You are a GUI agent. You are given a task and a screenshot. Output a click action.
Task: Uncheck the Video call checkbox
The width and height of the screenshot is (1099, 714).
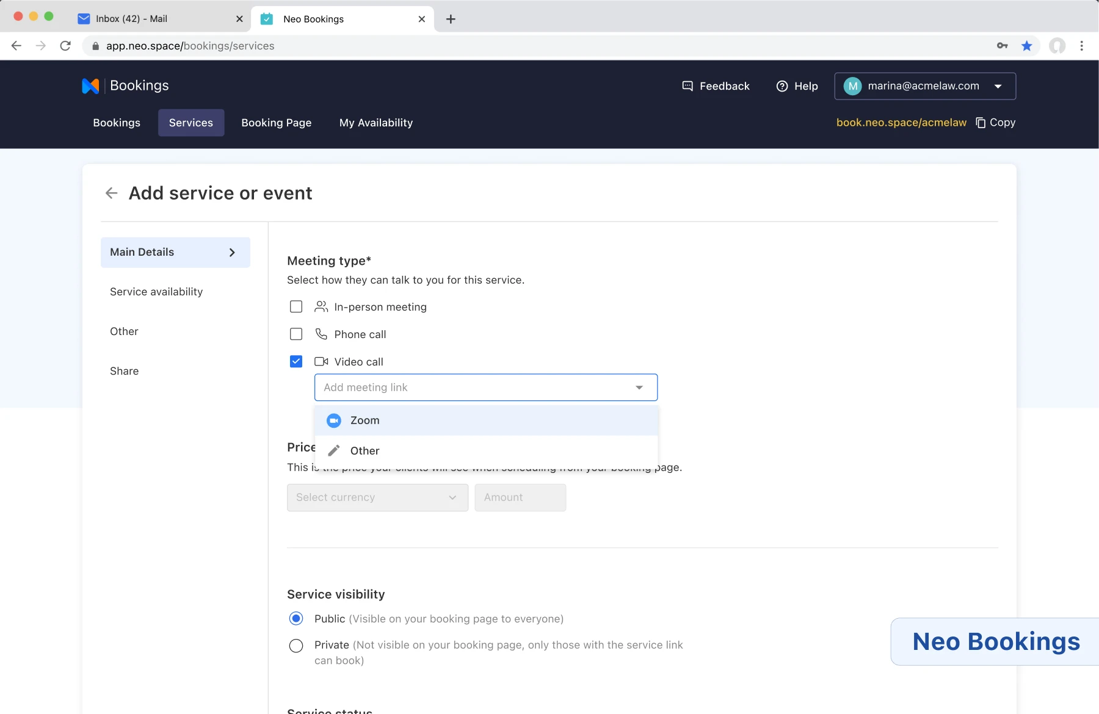[296, 362]
